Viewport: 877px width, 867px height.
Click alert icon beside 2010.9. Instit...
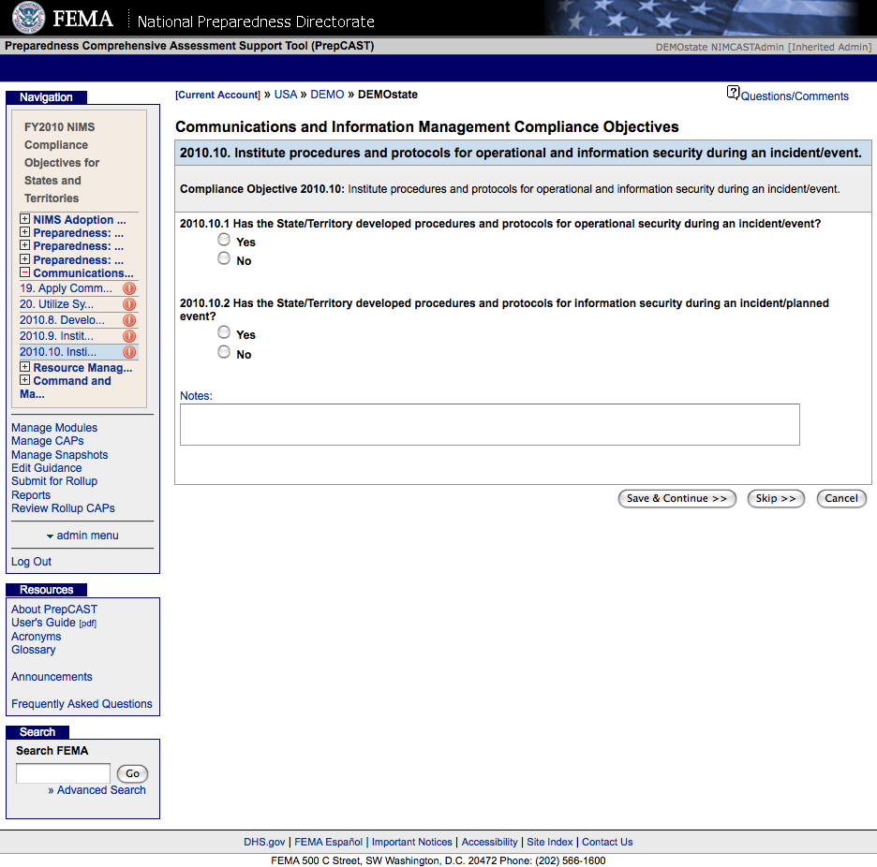[129, 336]
